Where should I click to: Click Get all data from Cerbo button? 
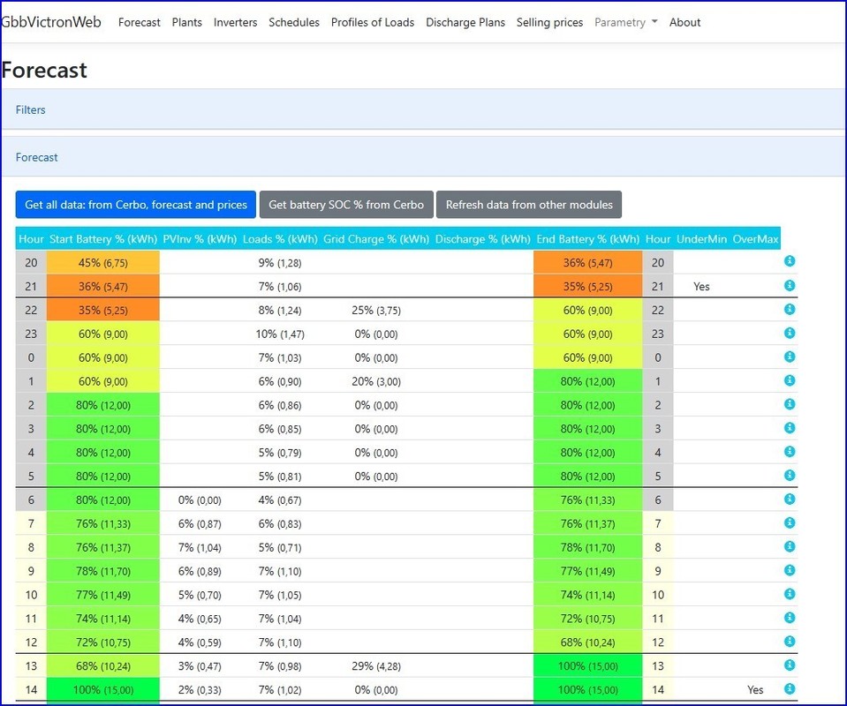136,205
